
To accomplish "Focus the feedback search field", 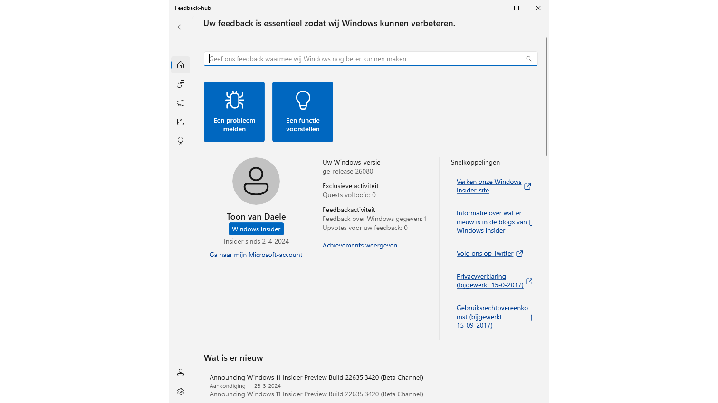I will (x=371, y=59).
